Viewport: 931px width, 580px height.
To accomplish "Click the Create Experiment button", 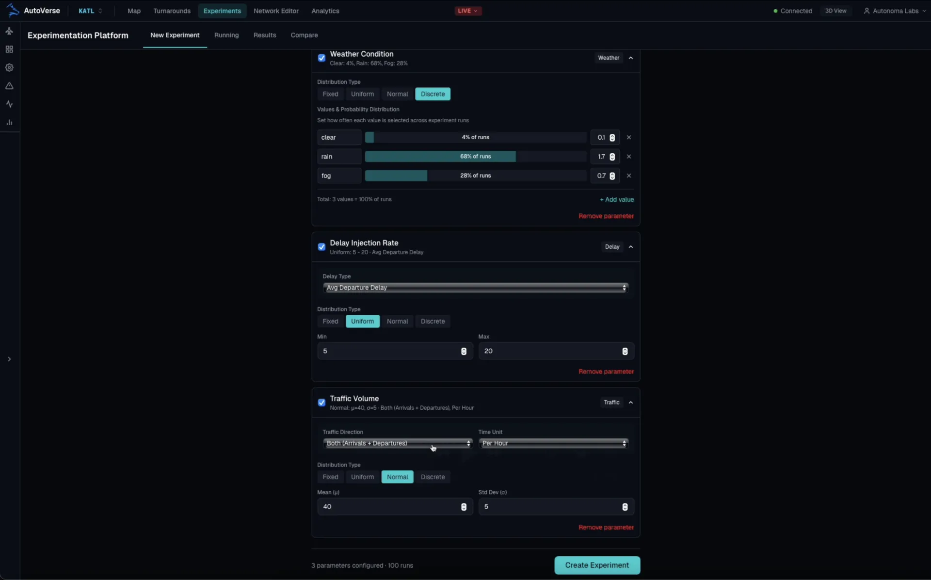I will coord(597,565).
